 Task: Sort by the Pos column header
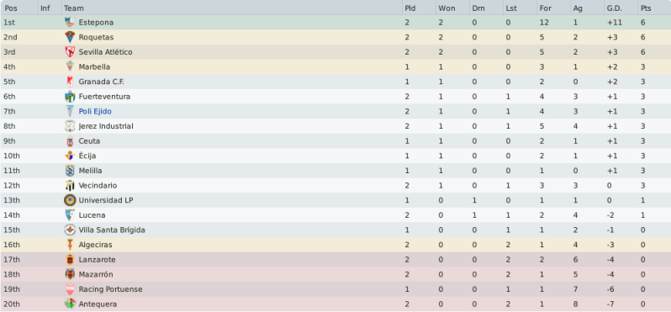[19, 8]
